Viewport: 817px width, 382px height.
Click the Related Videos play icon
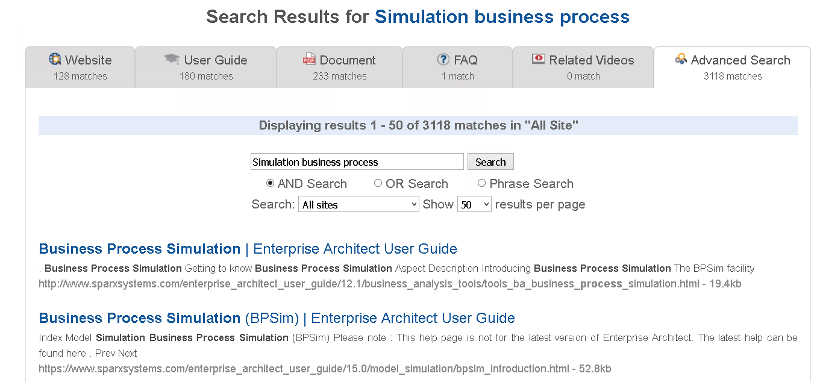pyautogui.click(x=538, y=59)
